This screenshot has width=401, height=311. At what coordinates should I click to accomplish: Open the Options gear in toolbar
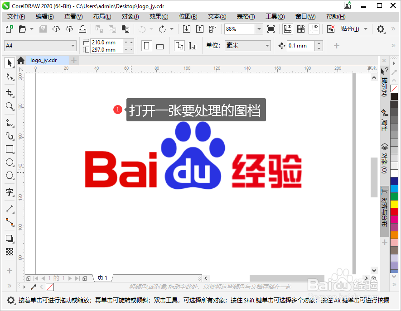(381, 29)
